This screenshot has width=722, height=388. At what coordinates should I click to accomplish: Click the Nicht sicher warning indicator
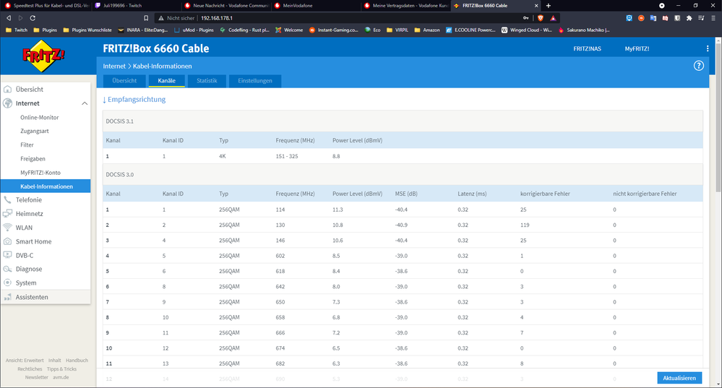coord(176,18)
